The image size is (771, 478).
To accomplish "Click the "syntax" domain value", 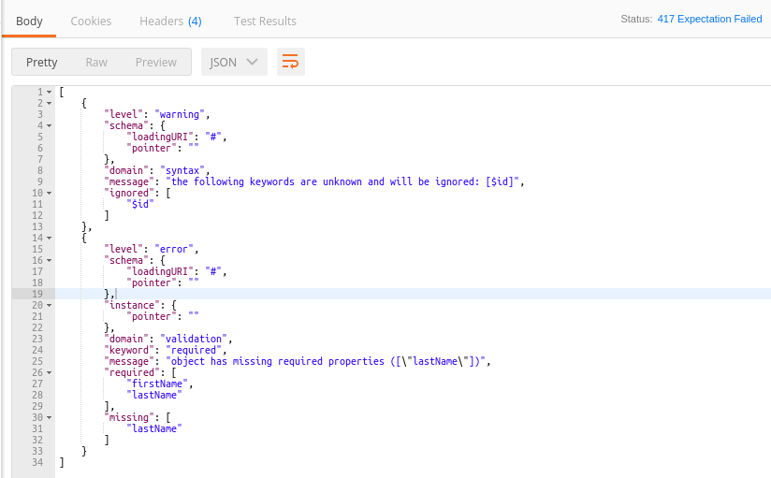I will tap(182, 170).
